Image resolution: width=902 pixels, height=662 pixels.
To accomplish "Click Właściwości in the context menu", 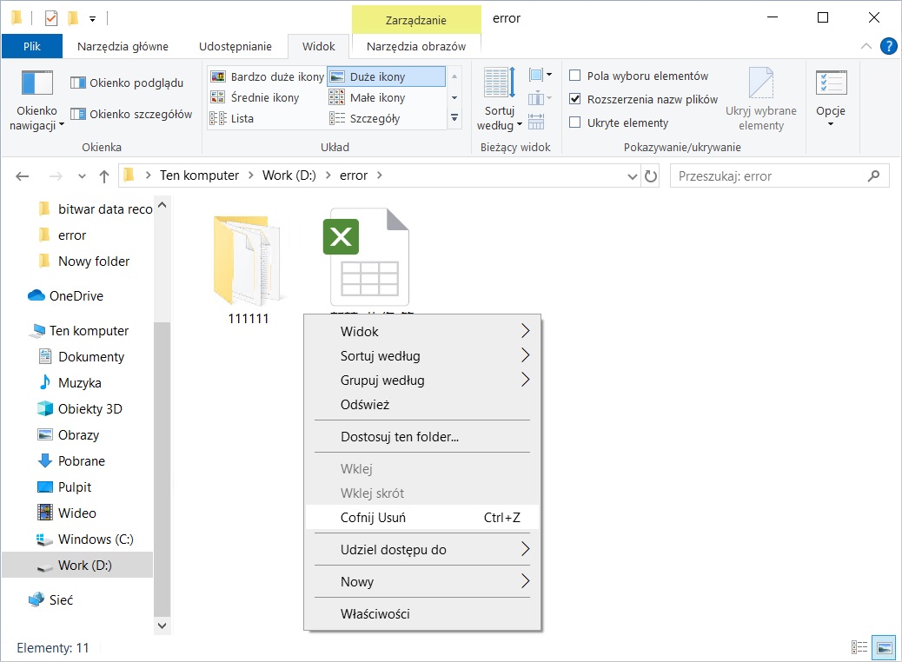I will 375,614.
